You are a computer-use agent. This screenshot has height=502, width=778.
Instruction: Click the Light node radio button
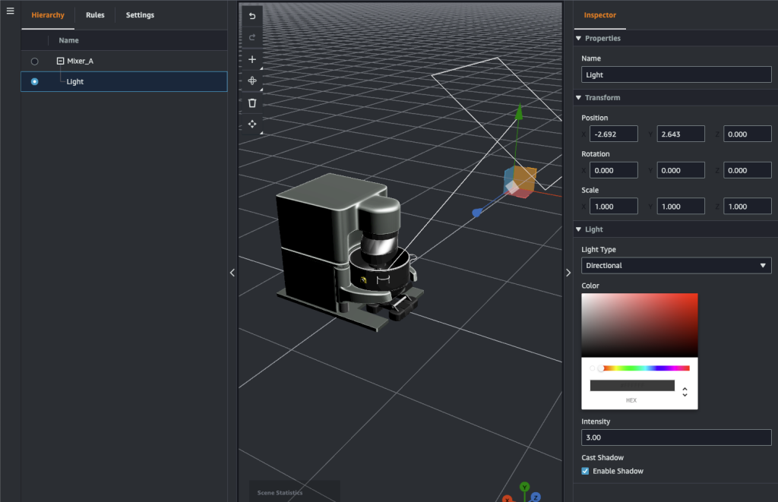tap(34, 81)
